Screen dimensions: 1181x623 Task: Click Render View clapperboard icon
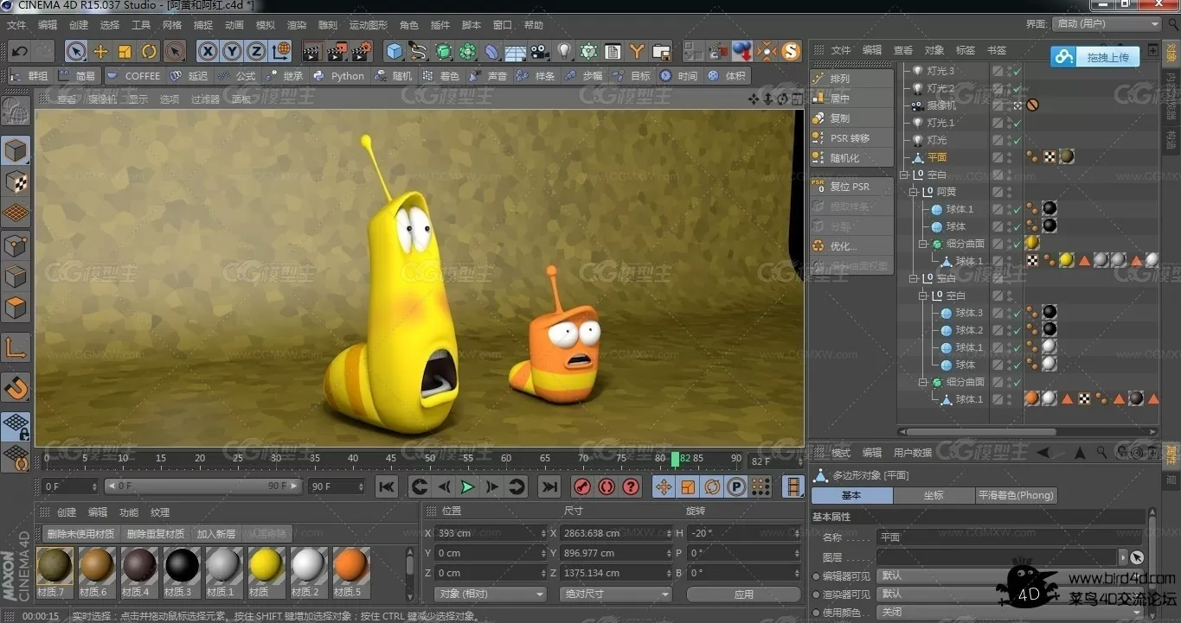pos(311,51)
